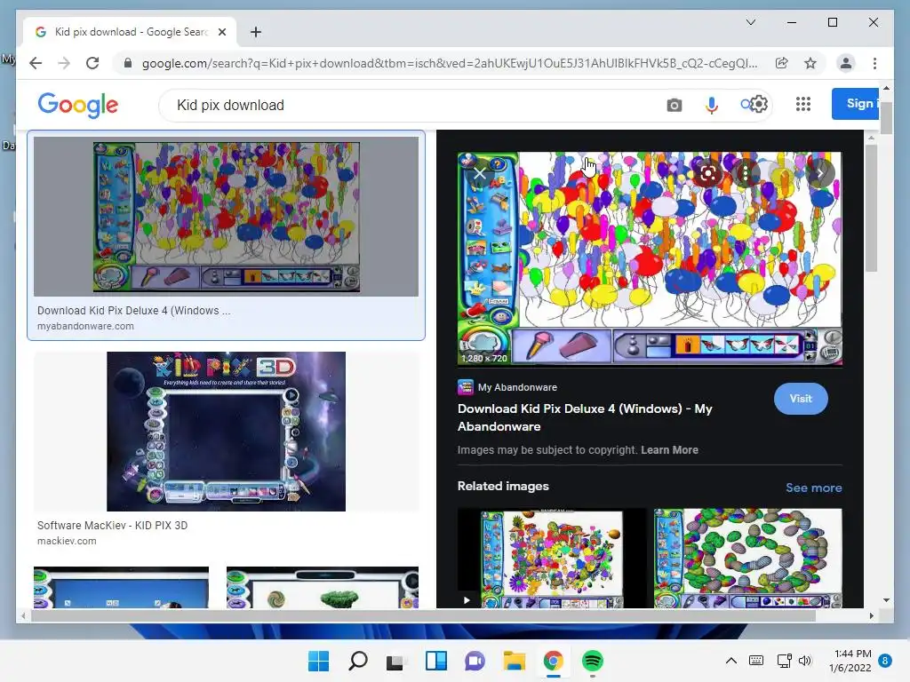Submit search with magnifier icon
This screenshot has width=910, height=682.
coord(746,105)
